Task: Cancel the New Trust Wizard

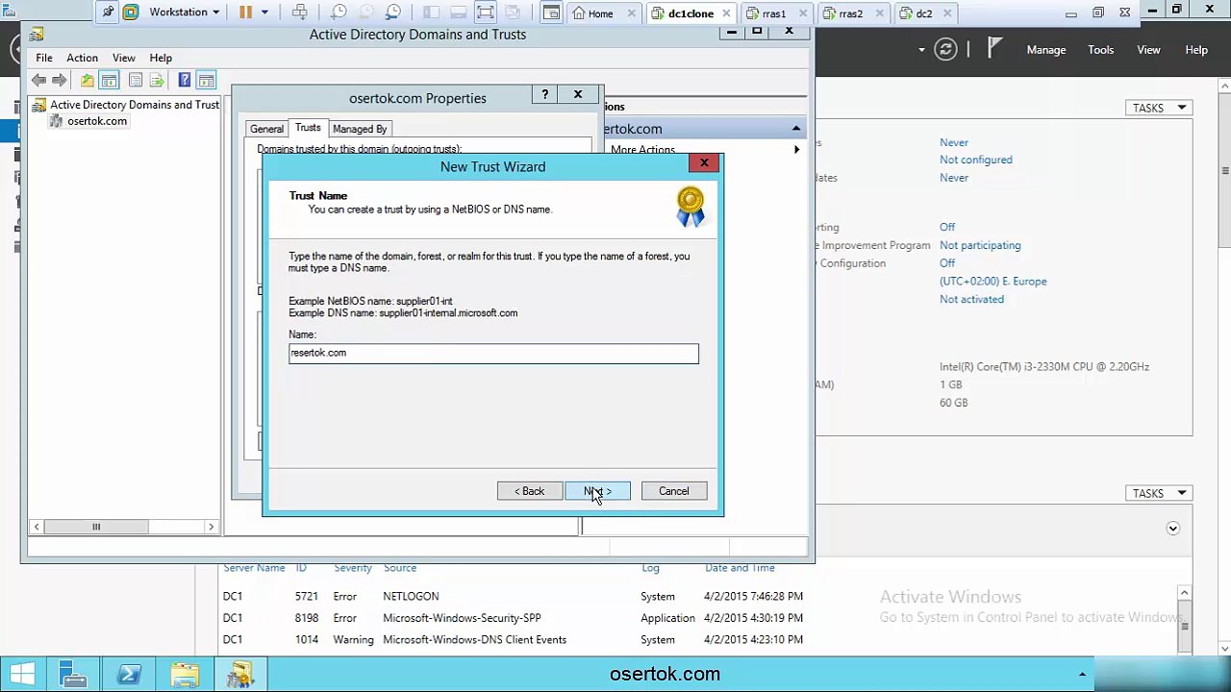Action: coord(673,491)
